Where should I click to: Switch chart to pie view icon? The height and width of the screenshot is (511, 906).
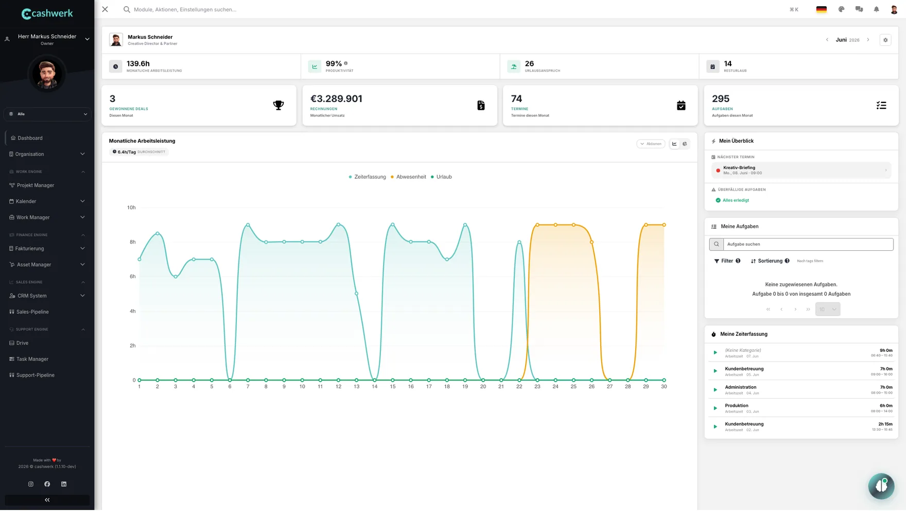pyautogui.click(x=685, y=144)
